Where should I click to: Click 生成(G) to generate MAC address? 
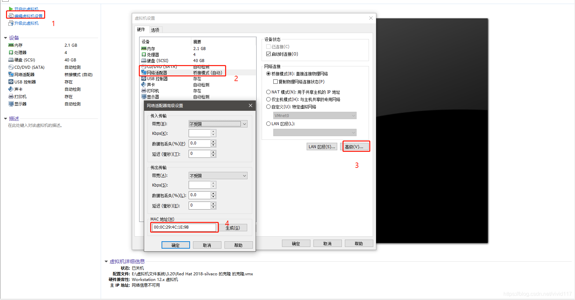234,228
